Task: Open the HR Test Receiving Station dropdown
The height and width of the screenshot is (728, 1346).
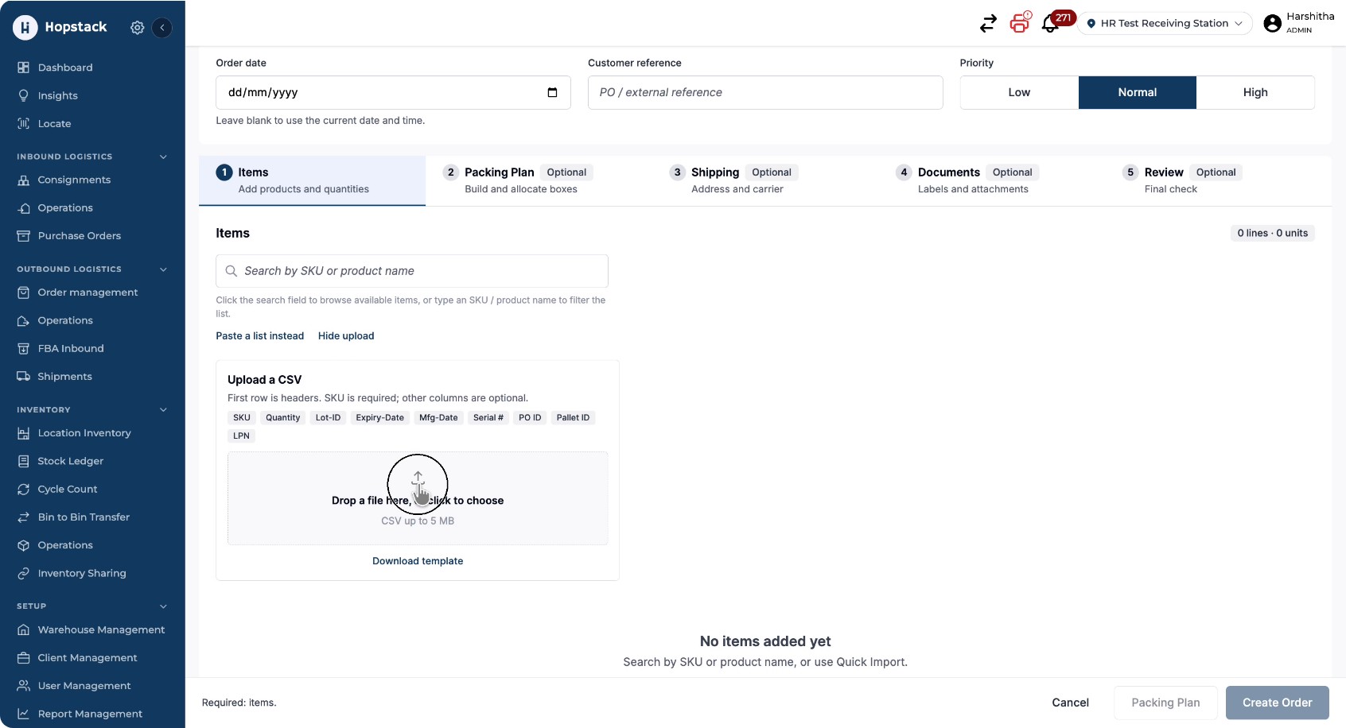Action: (x=1165, y=24)
